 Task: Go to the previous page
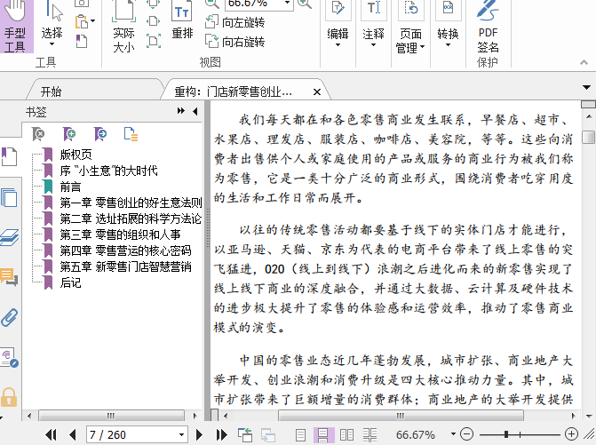coord(73,434)
